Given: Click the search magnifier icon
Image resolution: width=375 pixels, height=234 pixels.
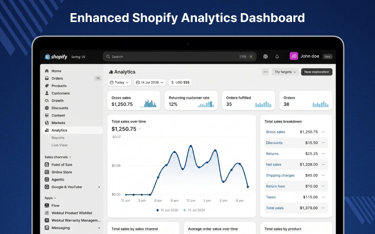Looking at the screenshot, I should tap(108, 57).
